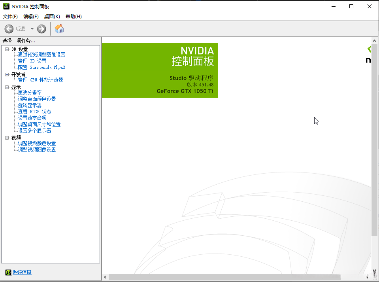Select 设置数字音频
The image size is (379, 282).
click(32, 118)
